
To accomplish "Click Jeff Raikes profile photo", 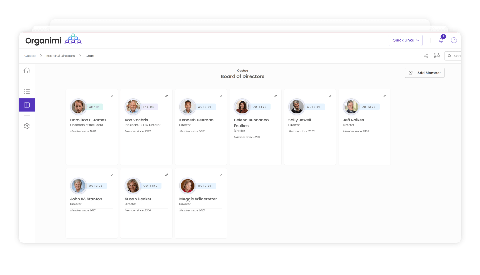I will [351, 107].
